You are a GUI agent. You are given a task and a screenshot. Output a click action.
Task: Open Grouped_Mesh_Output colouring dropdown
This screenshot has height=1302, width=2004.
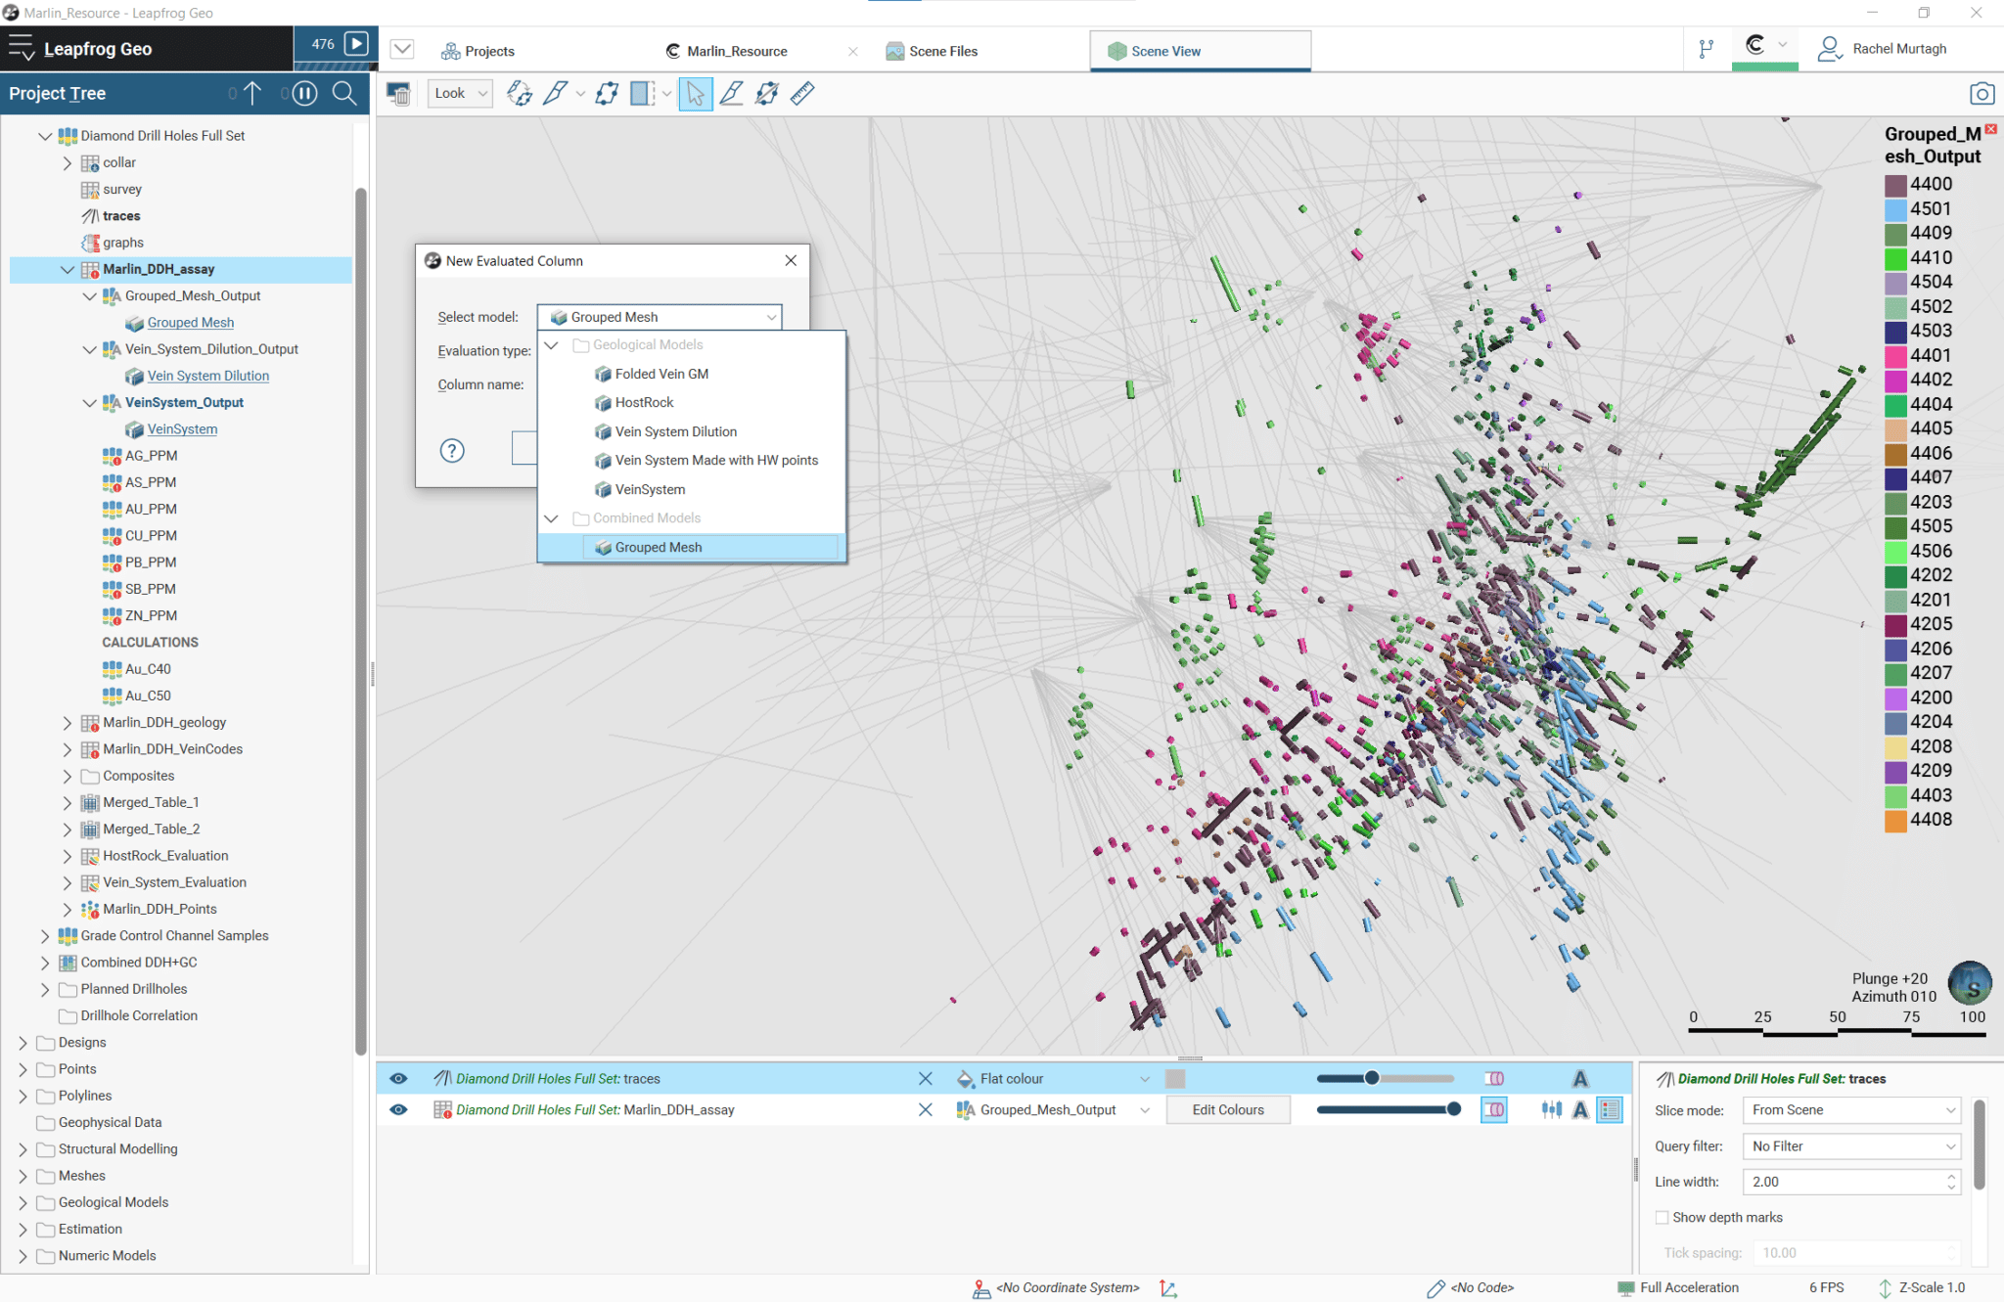(1053, 1110)
